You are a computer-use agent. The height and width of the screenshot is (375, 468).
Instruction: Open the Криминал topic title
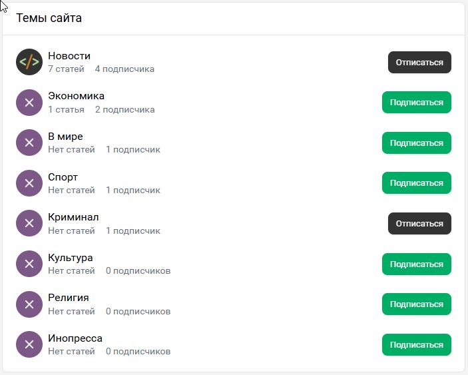click(x=73, y=217)
